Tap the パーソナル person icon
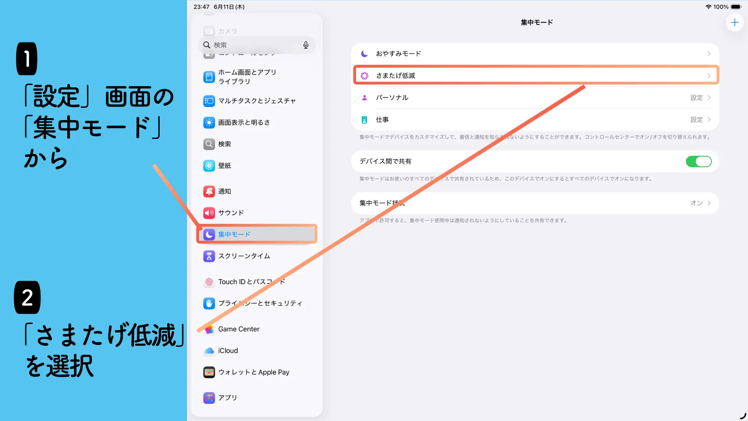 (x=364, y=98)
